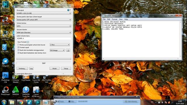Viewport: 187px width, 105px height.
Task: Open DAEMON Tools Lite shortcut
Action: (26, 92)
